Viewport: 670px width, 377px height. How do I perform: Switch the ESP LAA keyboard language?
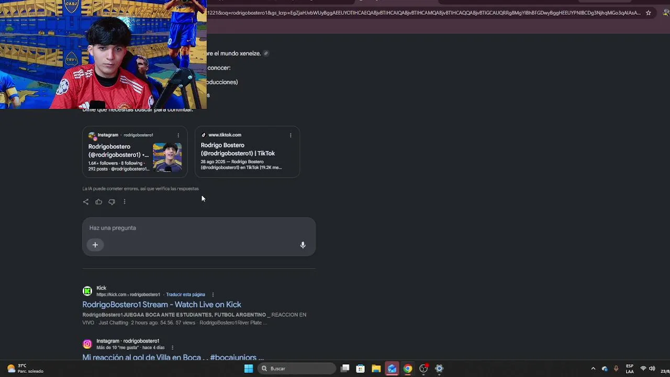(x=630, y=369)
